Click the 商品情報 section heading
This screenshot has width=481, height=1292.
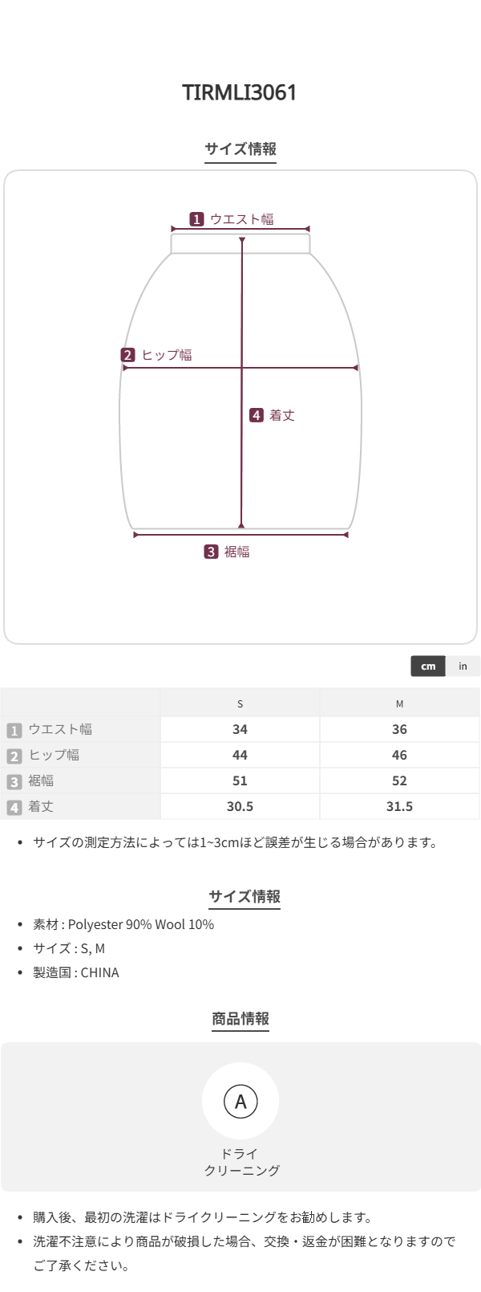240,1019
